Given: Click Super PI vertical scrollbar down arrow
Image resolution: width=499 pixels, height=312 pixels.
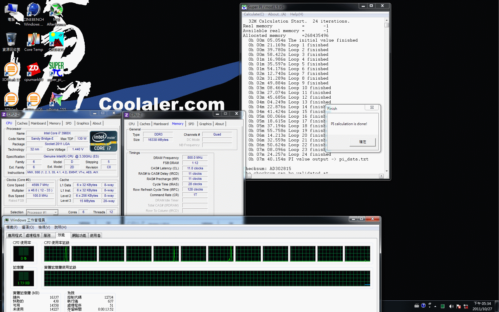Looking at the screenshot, I should pyautogui.click(x=387, y=171).
